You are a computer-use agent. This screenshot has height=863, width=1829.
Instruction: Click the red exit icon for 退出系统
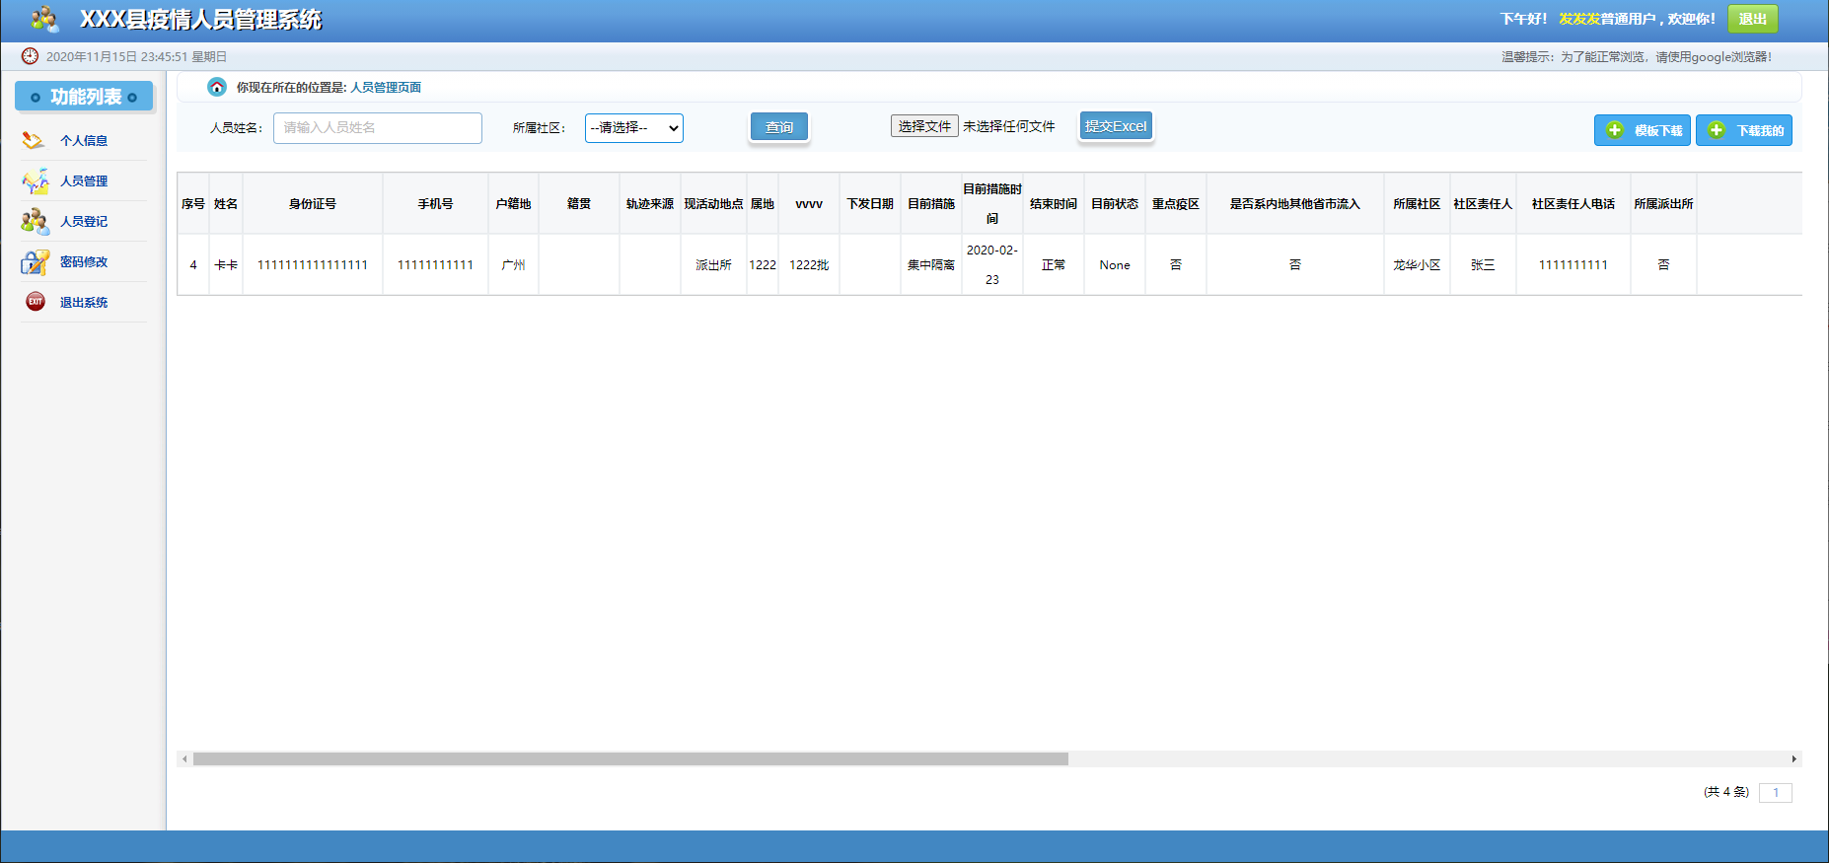(36, 302)
